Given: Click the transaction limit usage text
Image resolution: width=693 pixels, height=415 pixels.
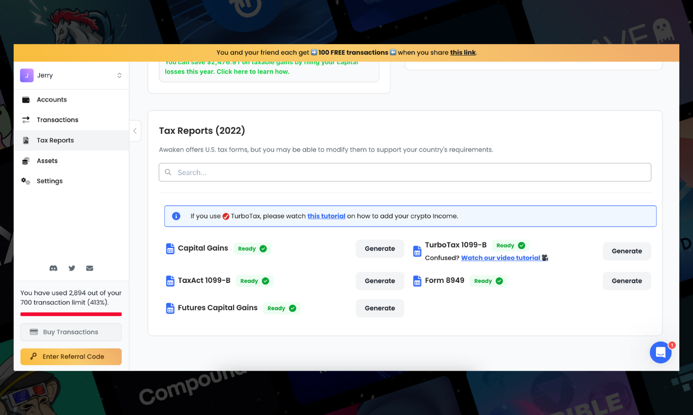Looking at the screenshot, I should tap(71, 298).
